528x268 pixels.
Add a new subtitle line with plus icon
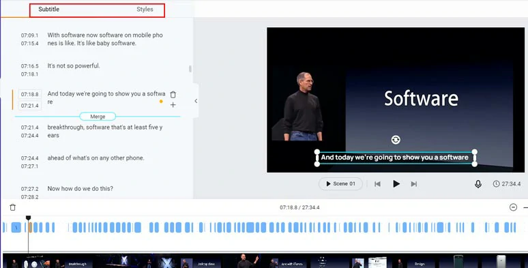point(173,105)
